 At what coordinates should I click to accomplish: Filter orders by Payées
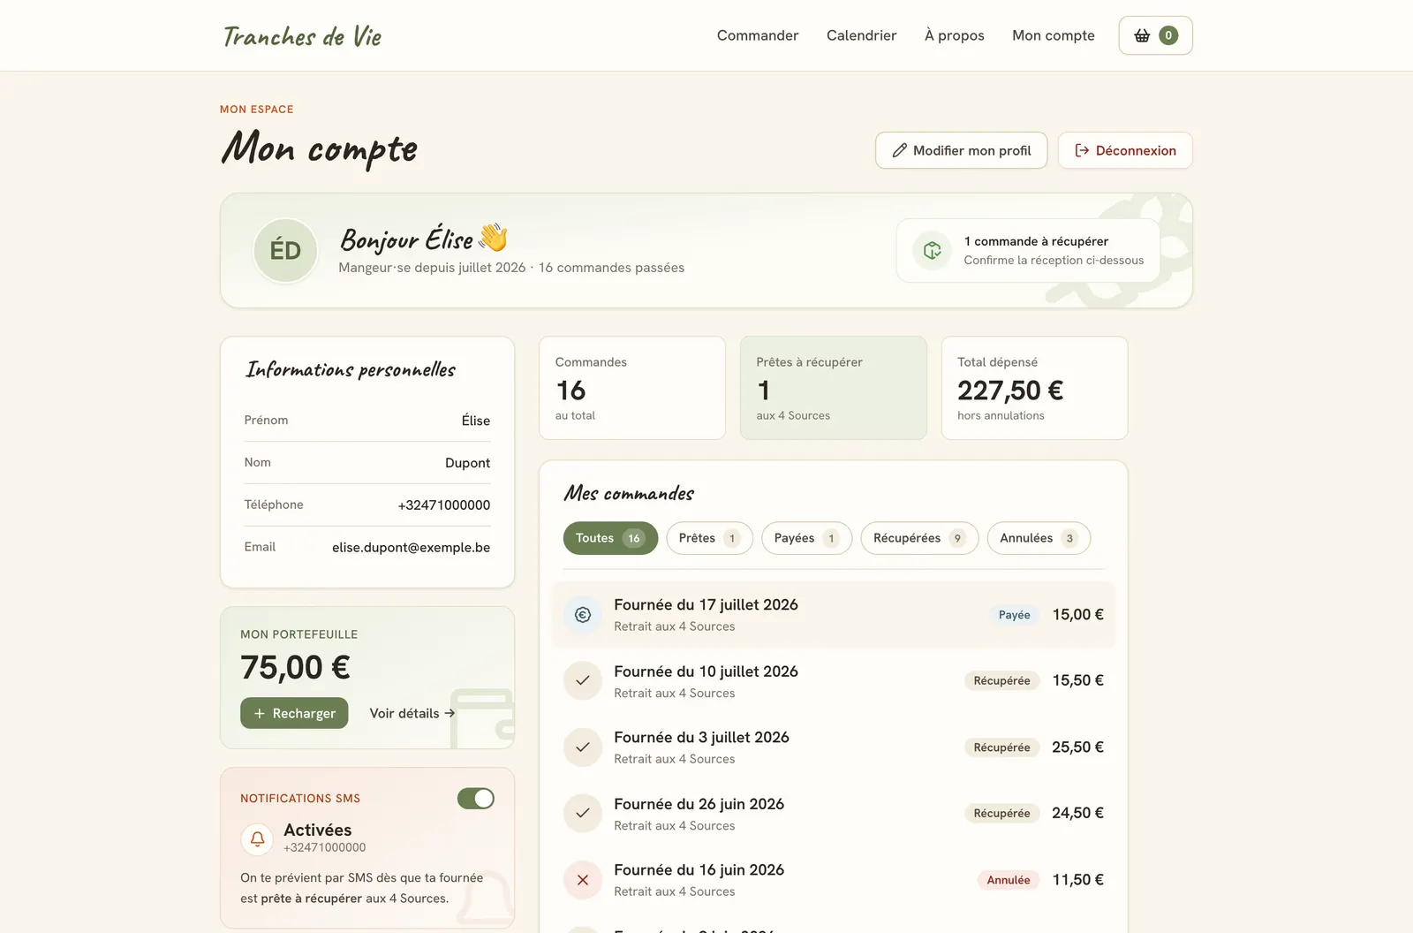tap(806, 538)
